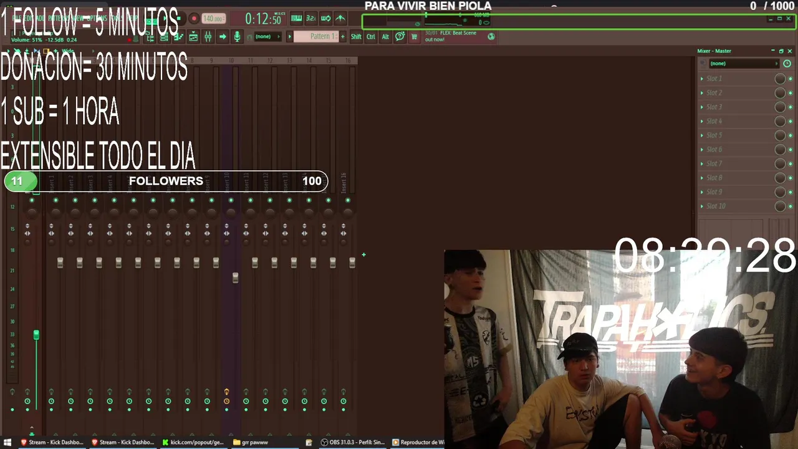
Task: Add new pattern with plus button
Action: (x=342, y=37)
